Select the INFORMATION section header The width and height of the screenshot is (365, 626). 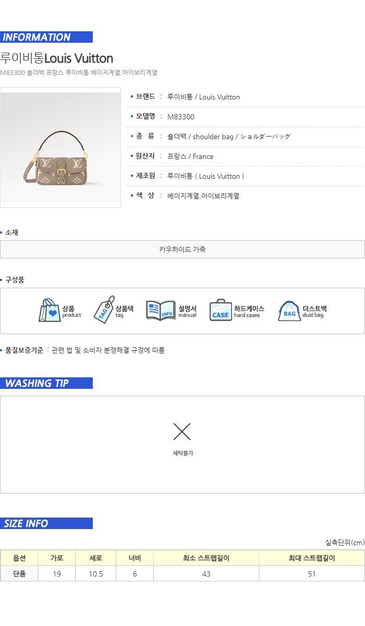click(x=46, y=37)
